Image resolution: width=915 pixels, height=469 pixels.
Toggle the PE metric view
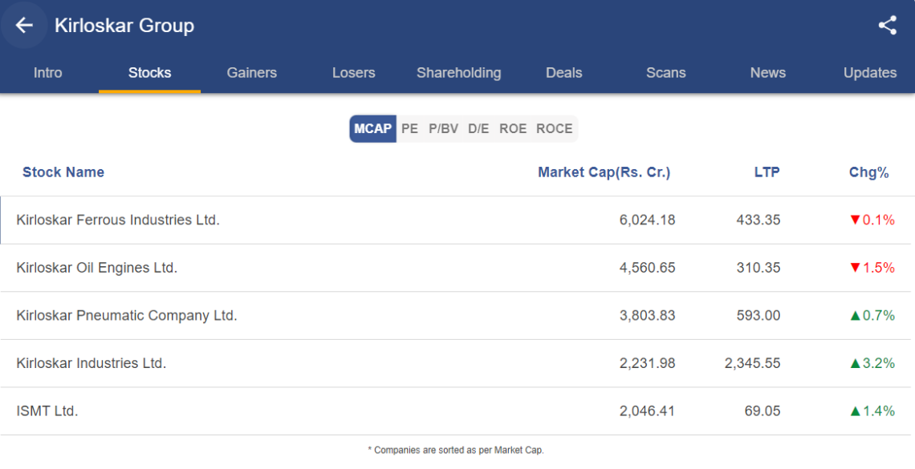click(410, 129)
